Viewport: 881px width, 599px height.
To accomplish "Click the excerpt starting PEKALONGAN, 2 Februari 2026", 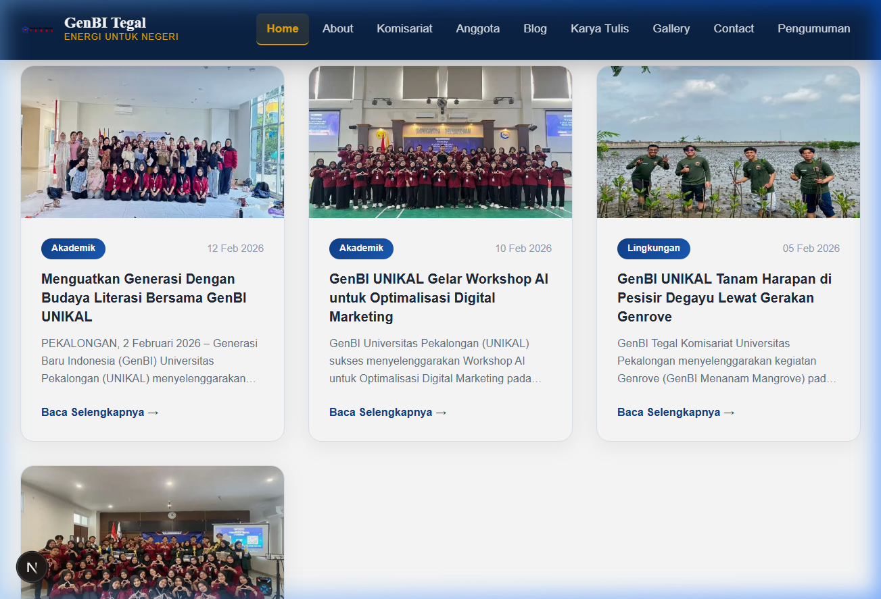I will [149, 361].
